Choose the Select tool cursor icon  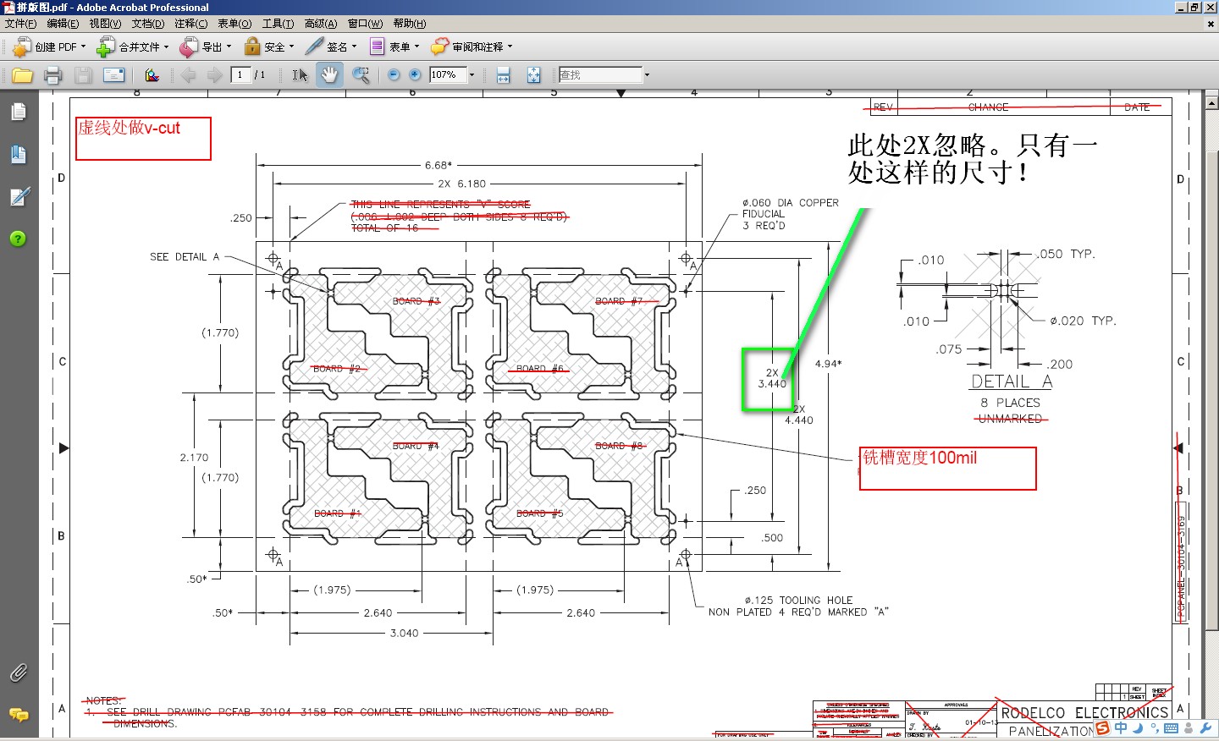[x=301, y=75]
